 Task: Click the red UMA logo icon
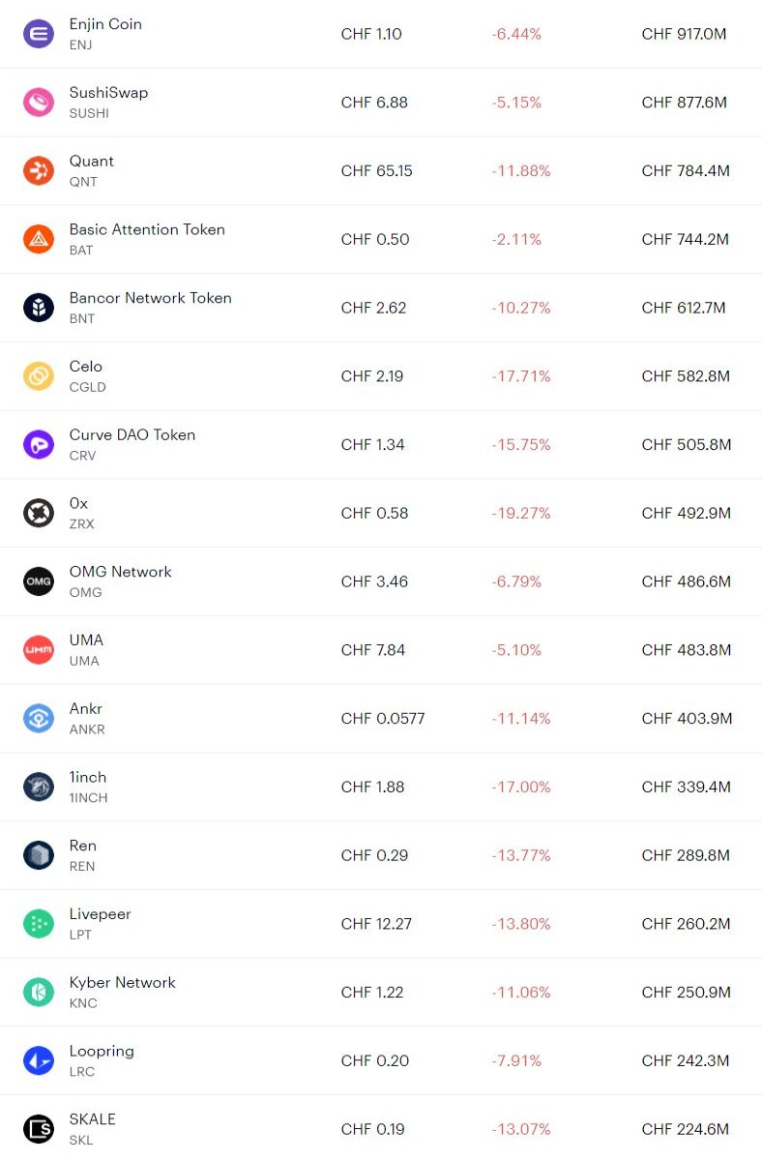click(39, 650)
